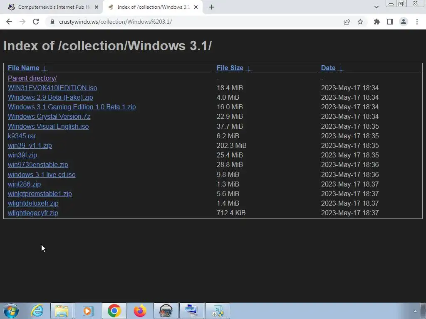Open the Chrome extensions puzzle menu
426x319 pixels.
[x=377, y=22]
